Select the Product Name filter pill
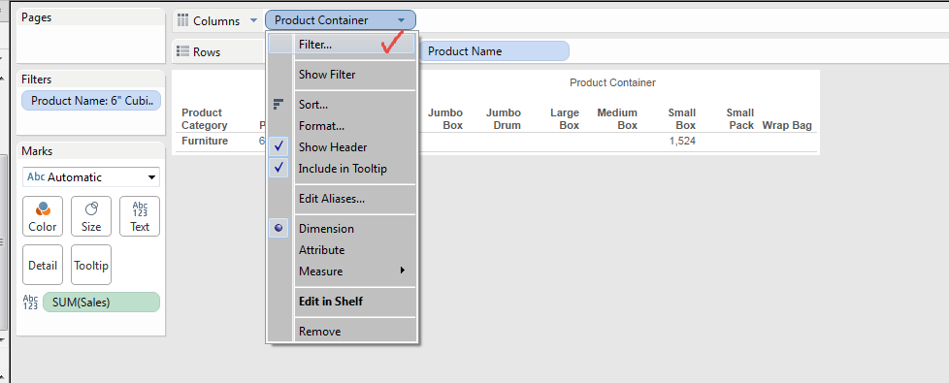This screenshot has height=383, width=949. 91,101
